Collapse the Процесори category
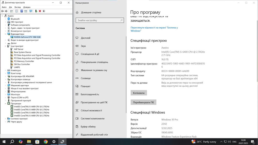This screenshot has height=145, width=258. [x=5, y=104]
